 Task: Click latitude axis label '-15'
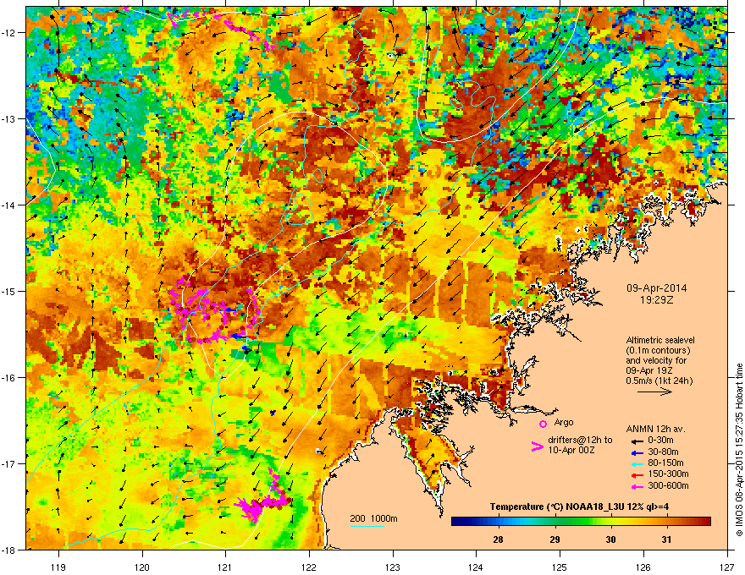[x=8, y=291]
